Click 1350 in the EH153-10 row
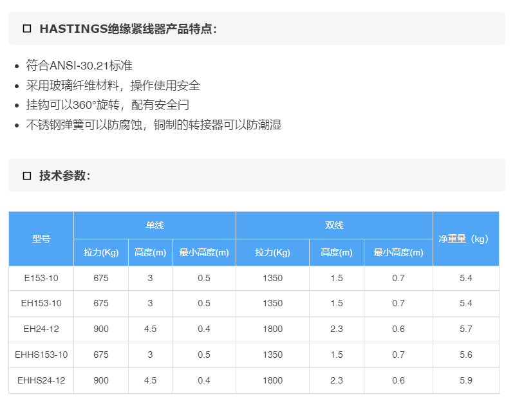Image resolution: width=515 pixels, height=406 pixels. point(272,303)
